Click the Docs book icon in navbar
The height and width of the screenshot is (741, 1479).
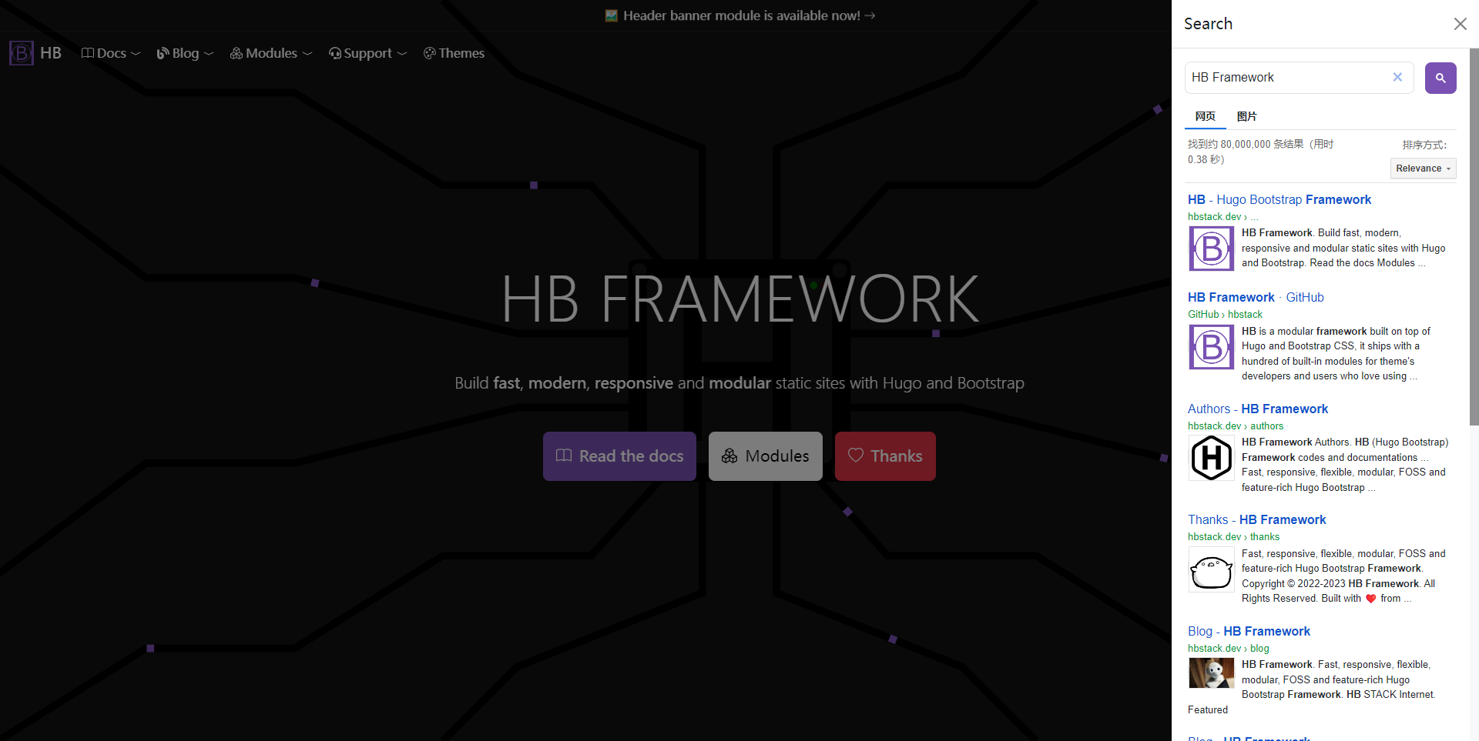(x=87, y=52)
